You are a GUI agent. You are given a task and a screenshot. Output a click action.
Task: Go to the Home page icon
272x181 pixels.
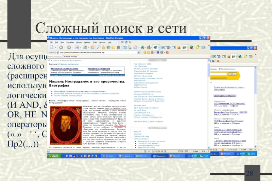pyautogui.click(x=92, y=48)
